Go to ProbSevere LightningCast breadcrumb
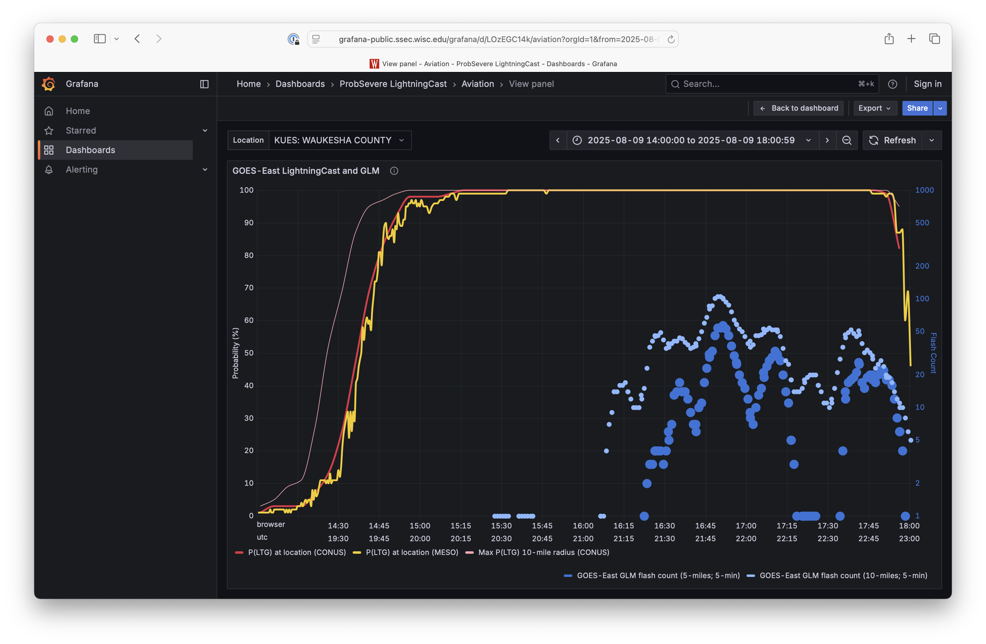 coord(393,84)
